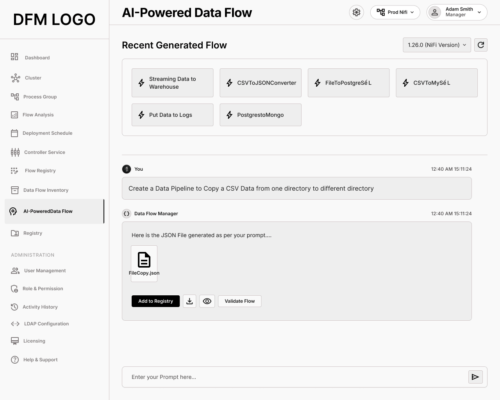The width and height of the screenshot is (500, 400).
Task: Click the Data Flow Manager braces avatar
Action: (127, 214)
